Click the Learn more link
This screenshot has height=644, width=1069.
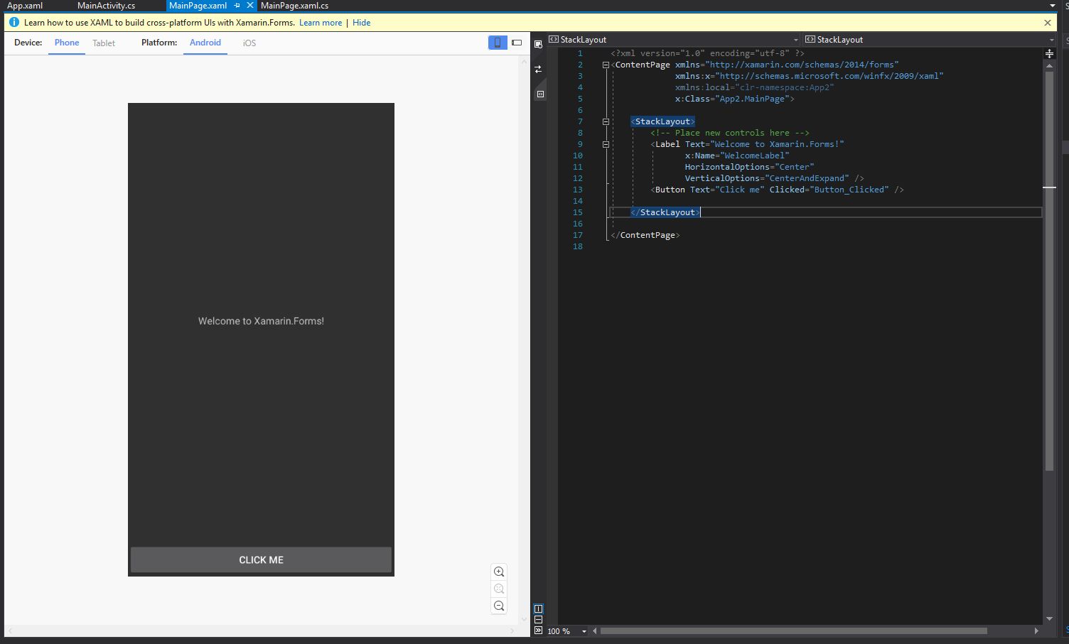click(x=321, y=23)
